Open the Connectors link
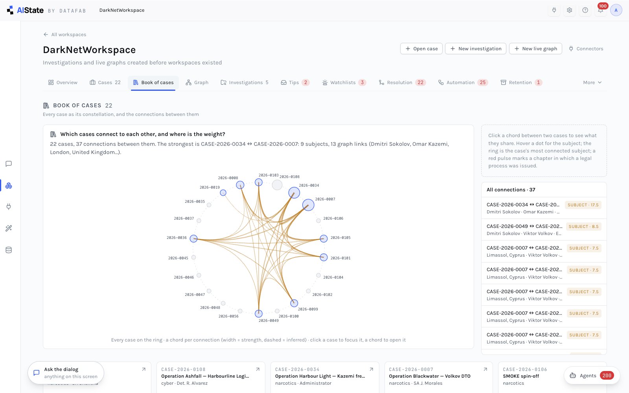 click(586, 49)
